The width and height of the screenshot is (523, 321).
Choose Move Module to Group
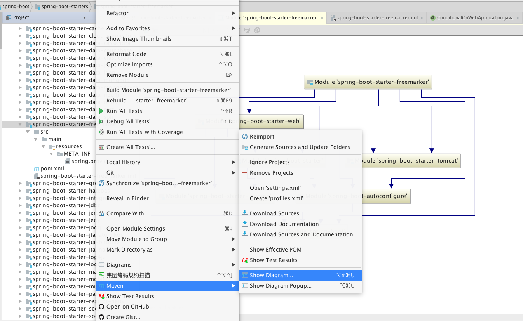pyautogui.click(x=167, y=239)
